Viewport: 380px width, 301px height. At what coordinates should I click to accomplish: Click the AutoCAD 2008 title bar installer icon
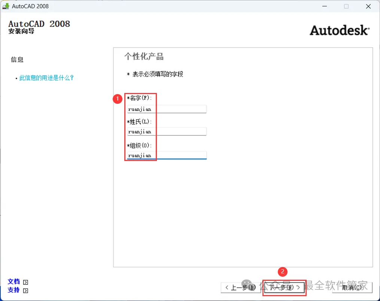6,6
